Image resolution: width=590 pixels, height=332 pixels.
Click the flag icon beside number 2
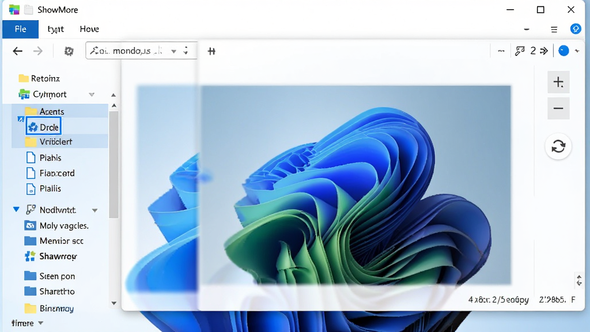click(520, 51)
